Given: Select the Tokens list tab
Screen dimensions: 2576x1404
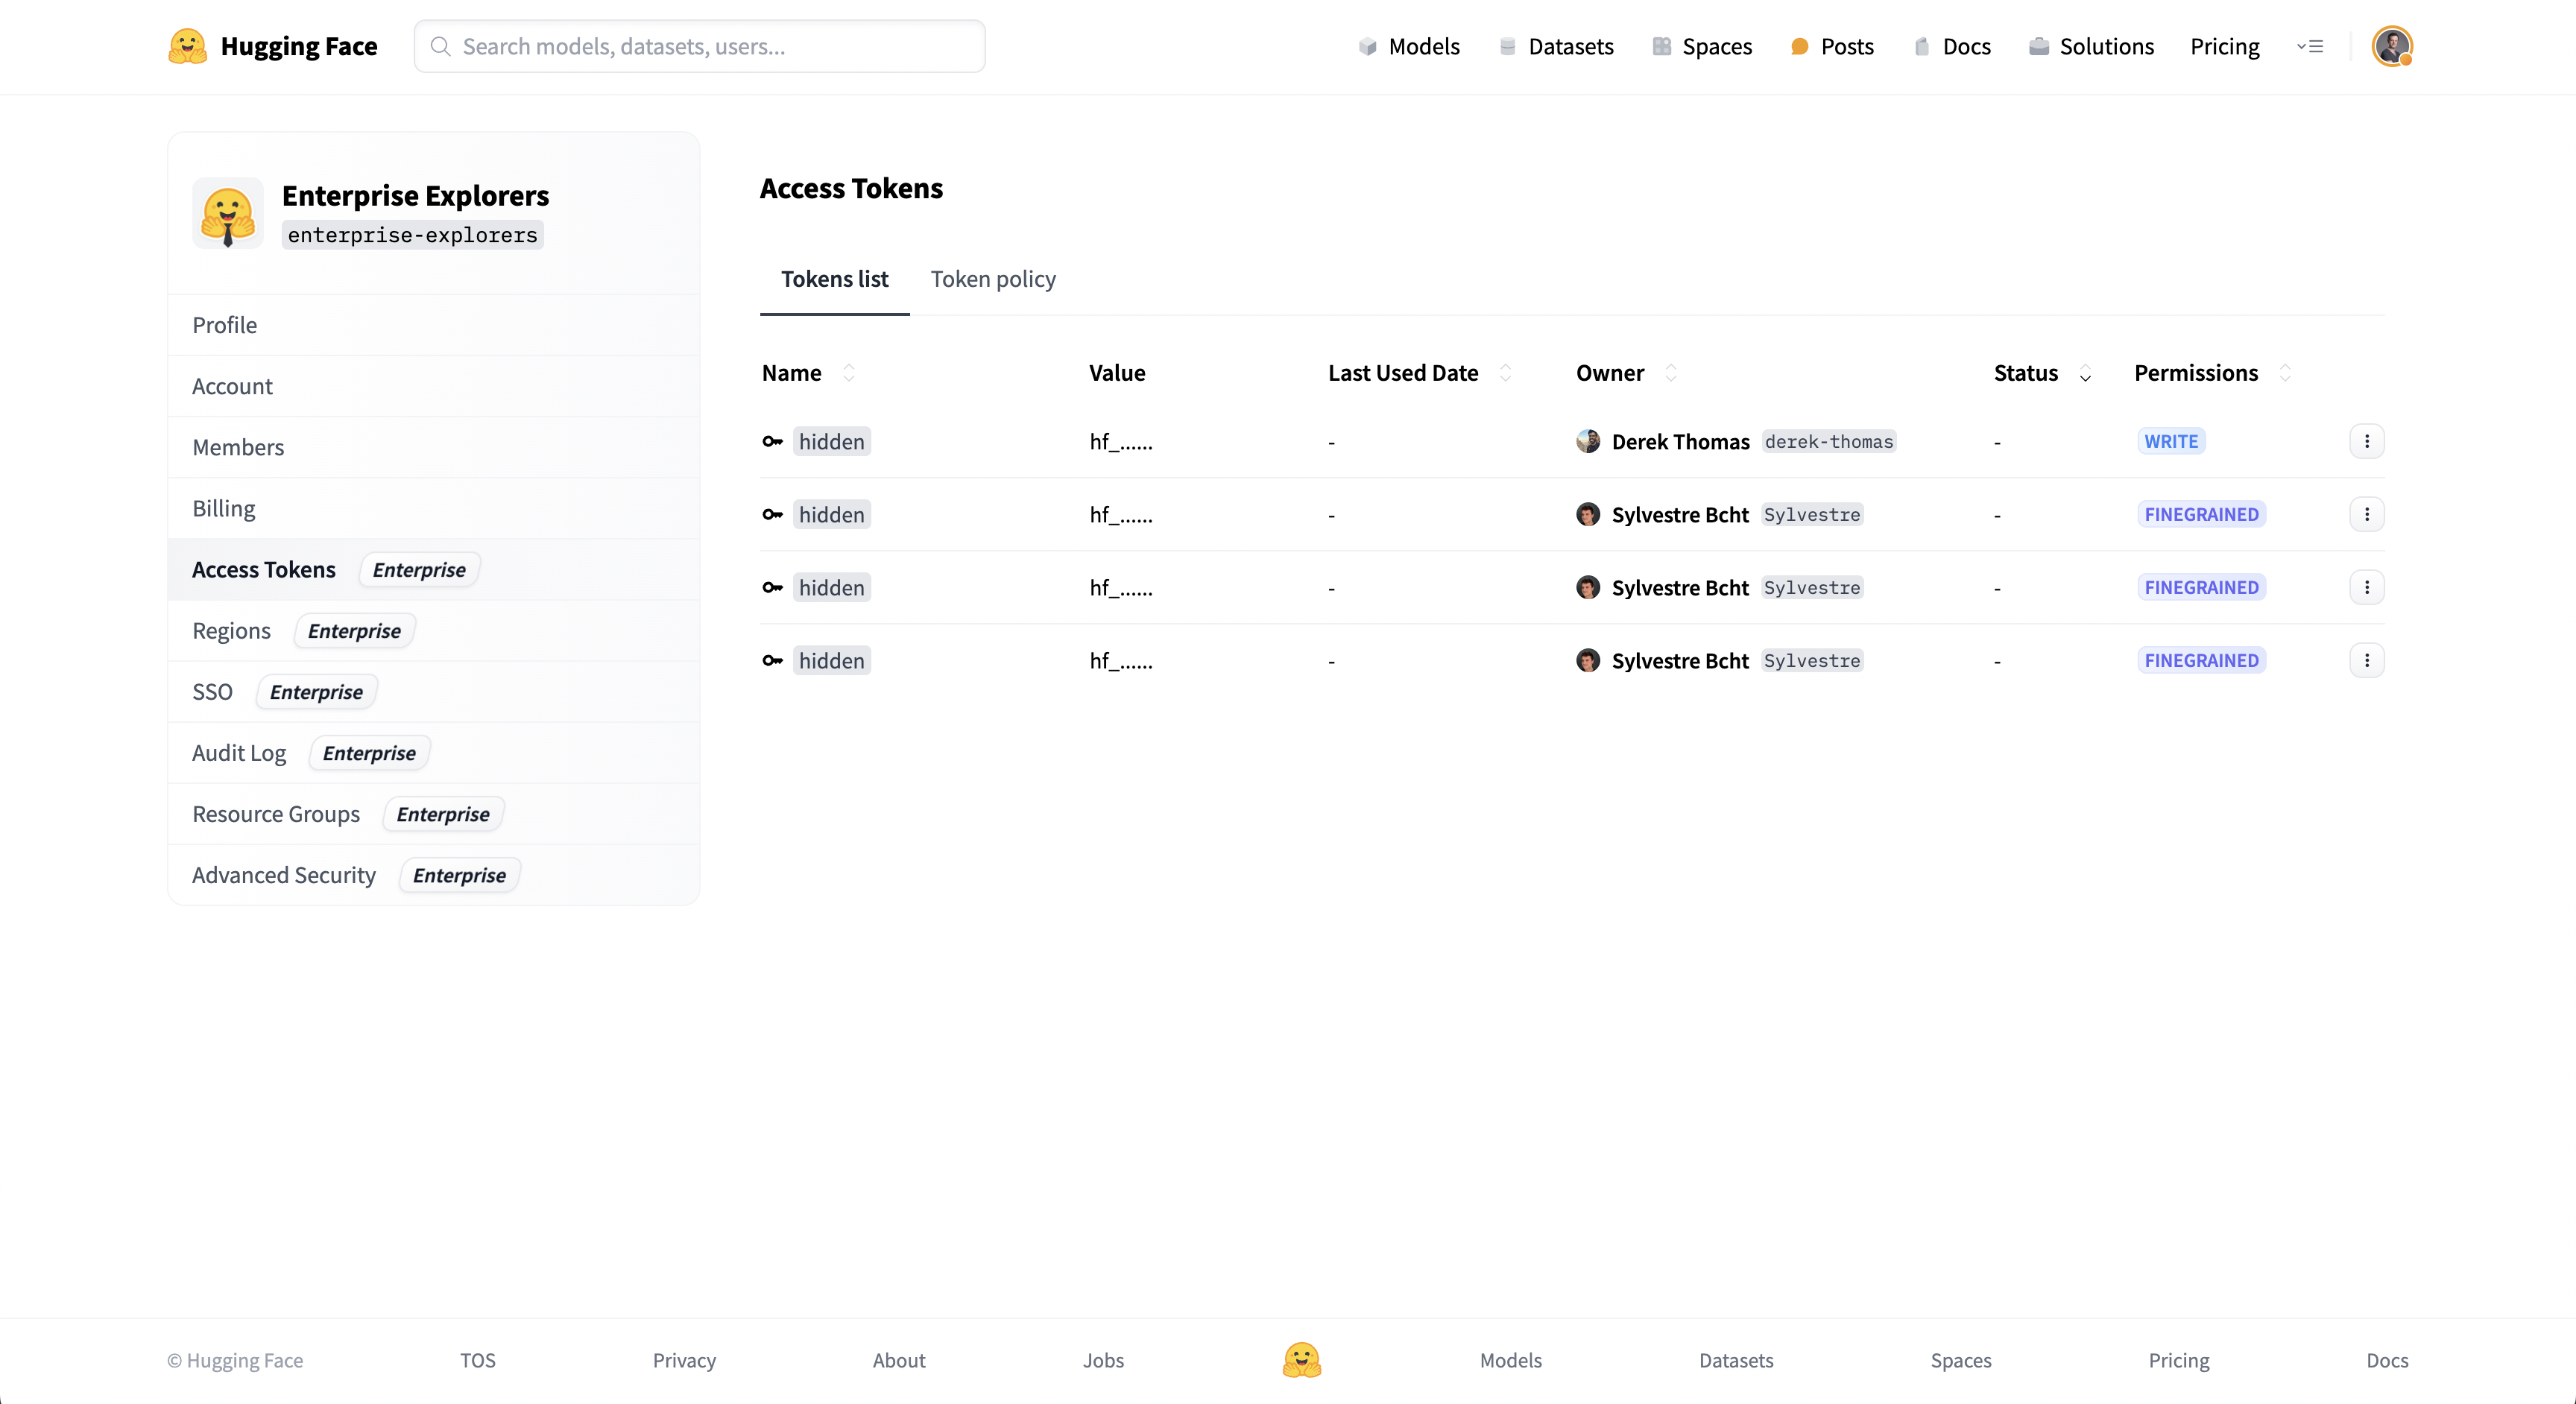Looking at the screenshot, I should 834,279.
